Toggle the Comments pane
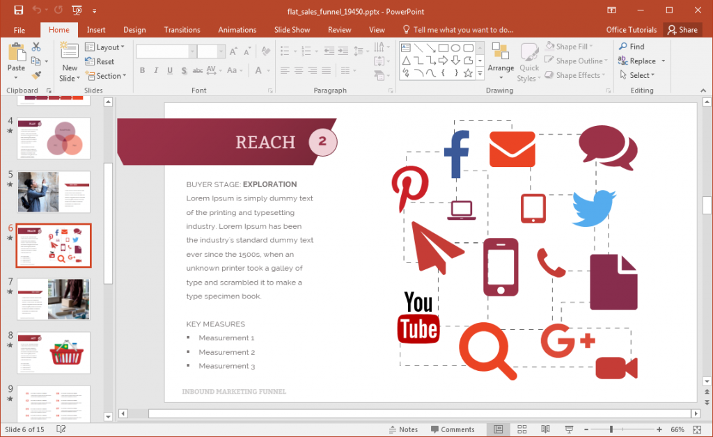This screenshot has width=713, height=437. pos(453,429)
